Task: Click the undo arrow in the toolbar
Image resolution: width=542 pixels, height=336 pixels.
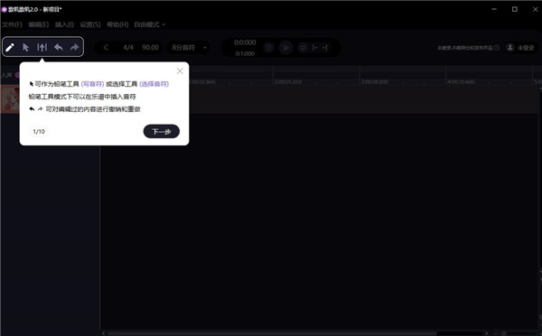Action: (59, 47)
